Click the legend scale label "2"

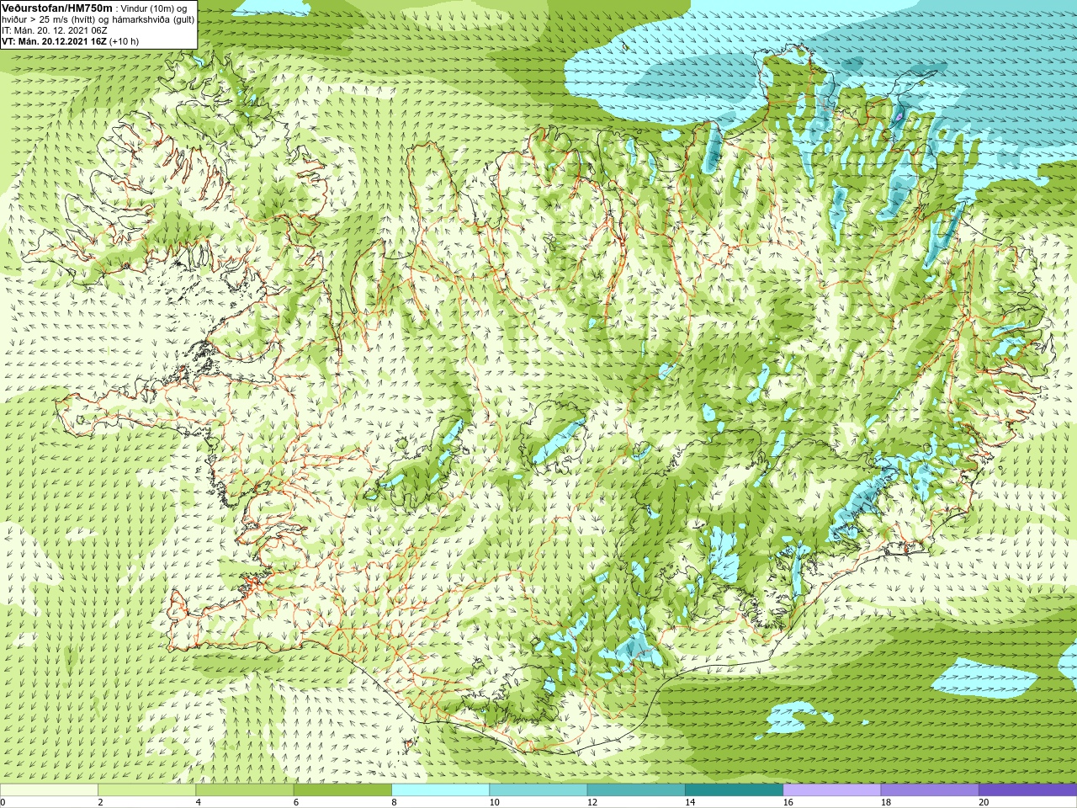(x=100, y=802)
